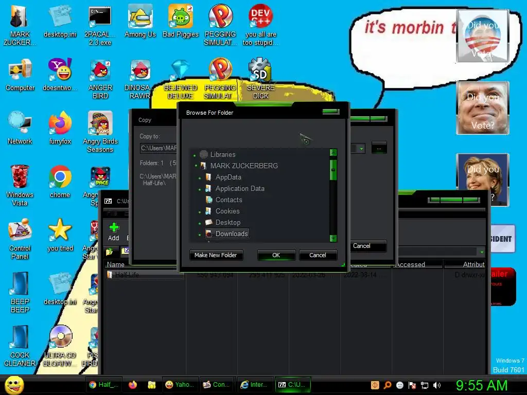The image size is (527, 395).
Task: Click Firefox icon in the taskbar
Action: click(x=133, y=385)
